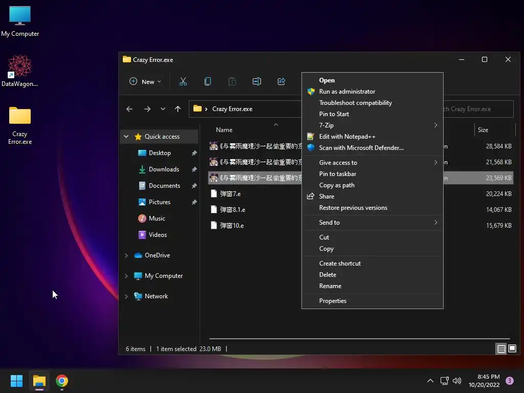Click pin icon next to Pictures
The image size is (524, 393).
[194, 202]
